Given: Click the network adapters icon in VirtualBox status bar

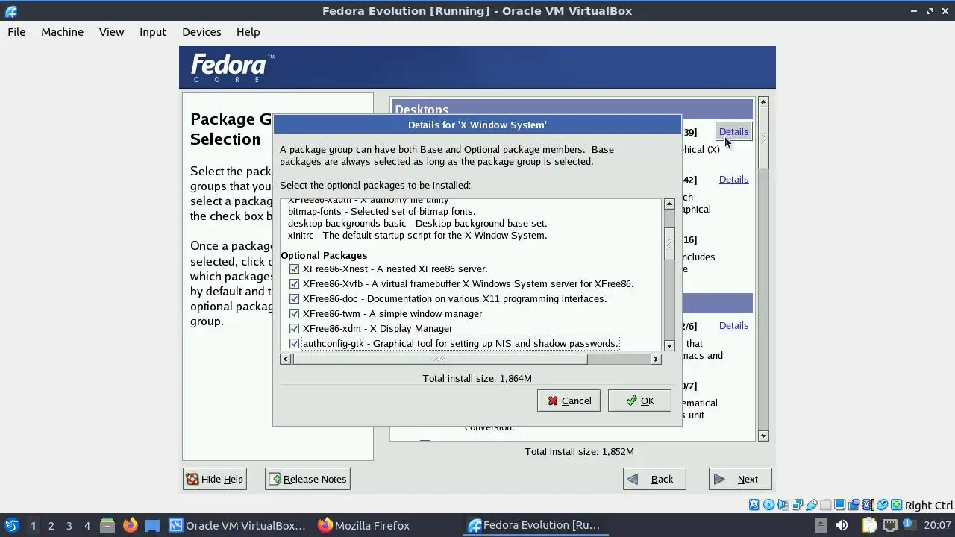Looking at the screenshot, I should (797, 505).
